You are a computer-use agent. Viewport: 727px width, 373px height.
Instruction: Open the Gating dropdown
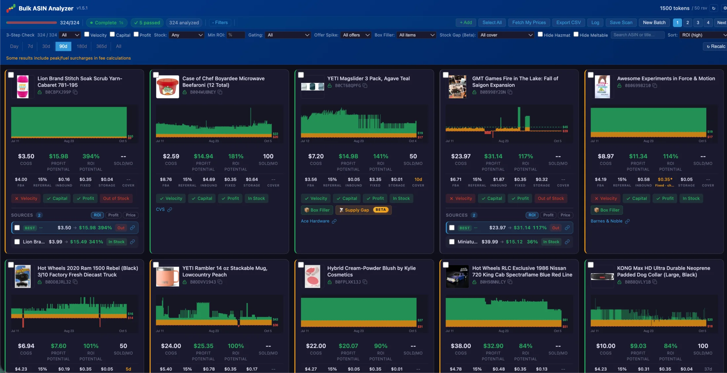click(x=288, y=35)
